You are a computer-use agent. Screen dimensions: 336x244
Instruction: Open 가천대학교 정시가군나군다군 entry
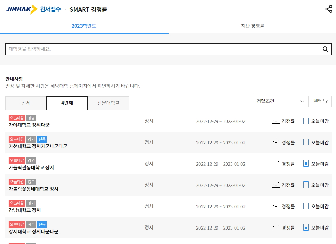(x=38, y=146)
